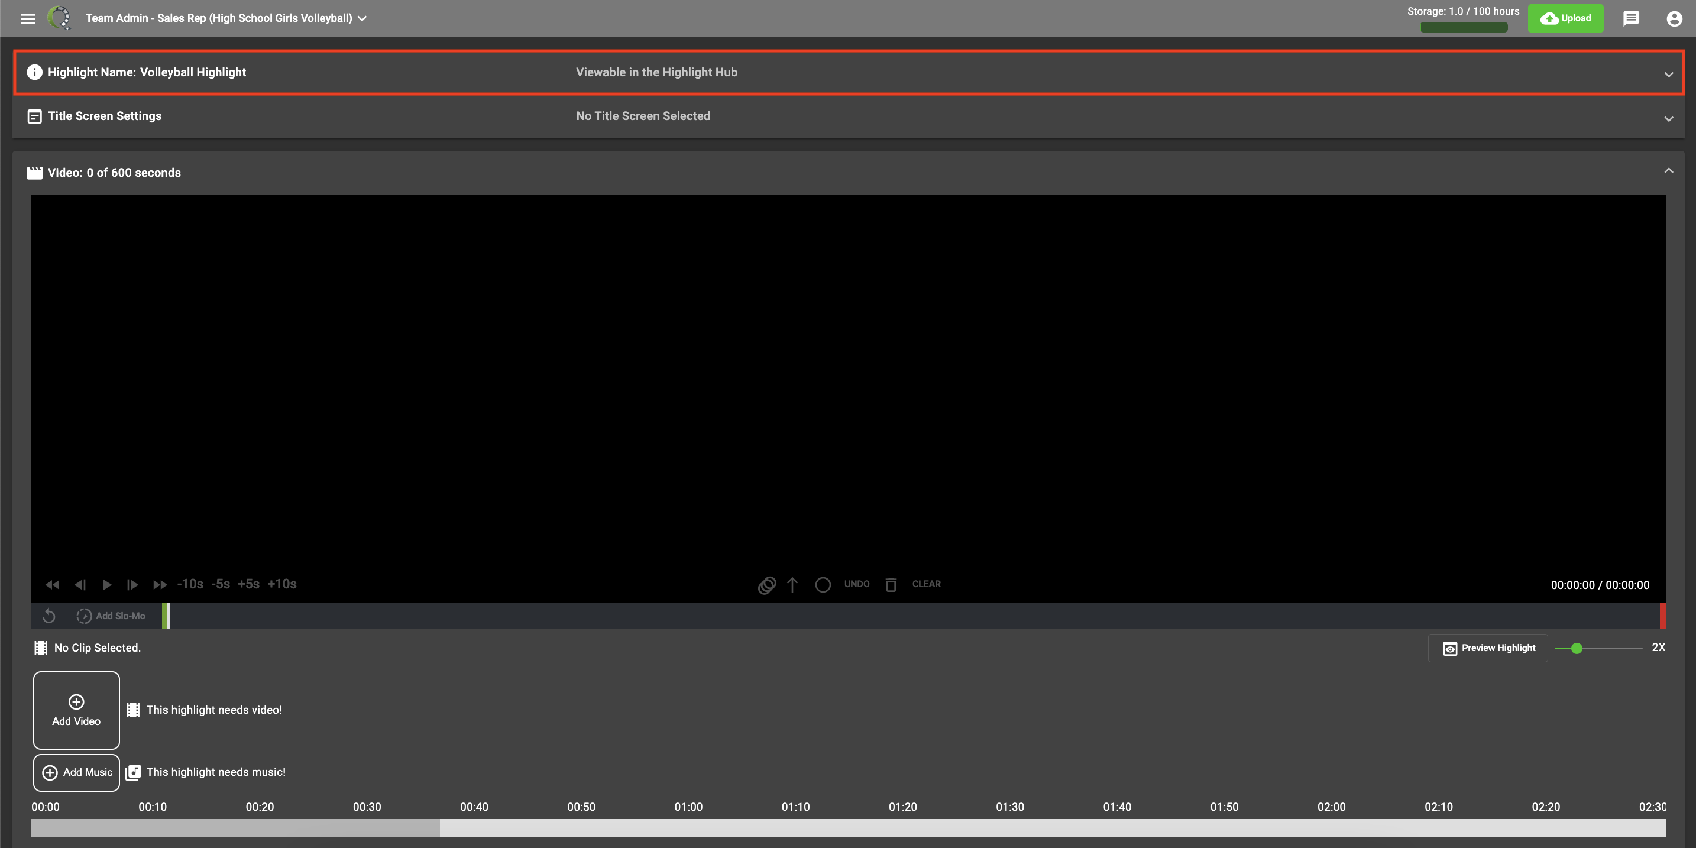
Task: Skip forward ten seconds with +10s
Action: [282, 584]
